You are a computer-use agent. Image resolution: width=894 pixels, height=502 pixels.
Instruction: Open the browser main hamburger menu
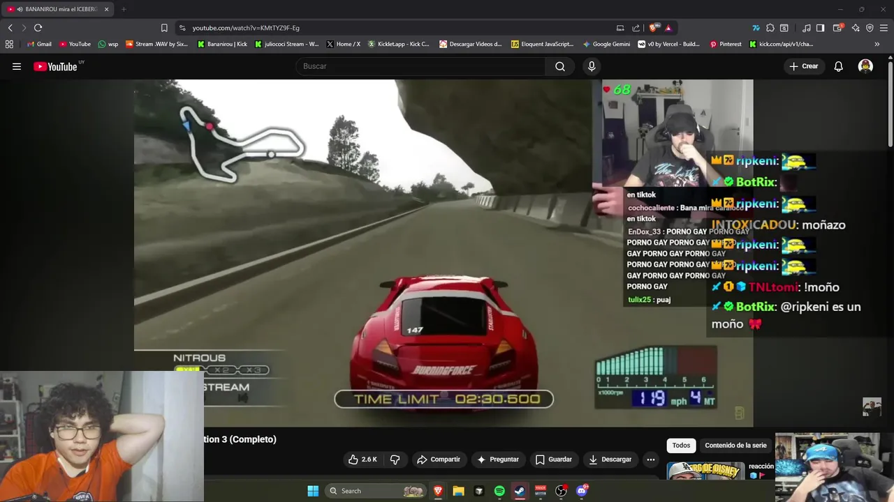884,28
